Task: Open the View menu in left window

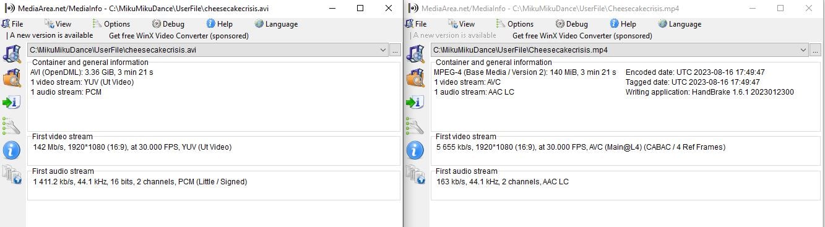Action: tap(58, 24)
